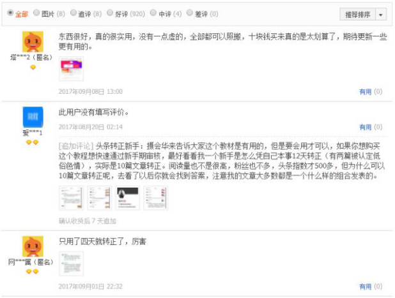This screenshot has height=298, width=395.
Task: Open first thumbnail in the follow-up review
Action: click(x=72, y=198)
